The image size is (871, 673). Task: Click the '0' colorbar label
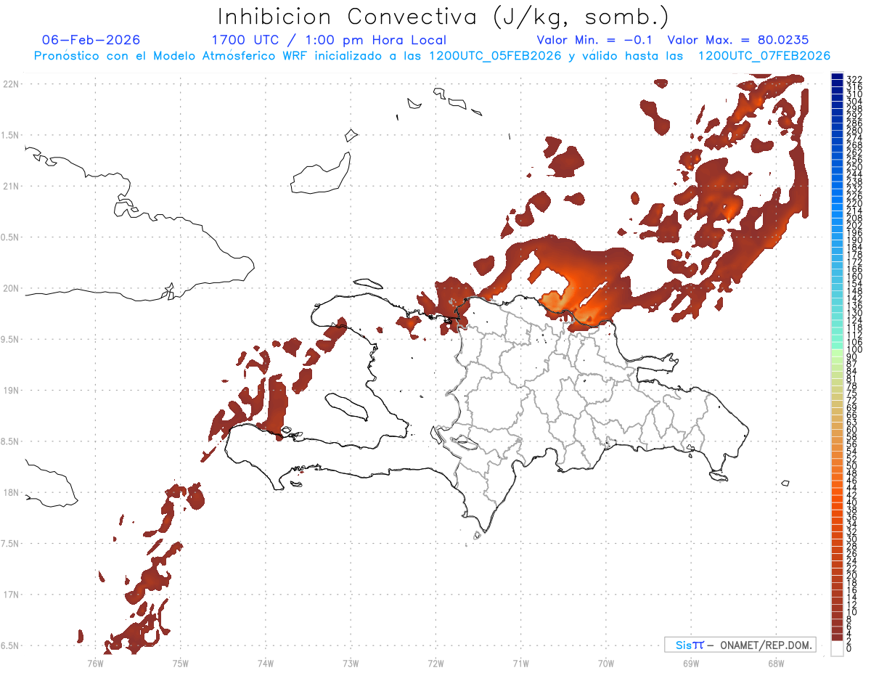849,648
